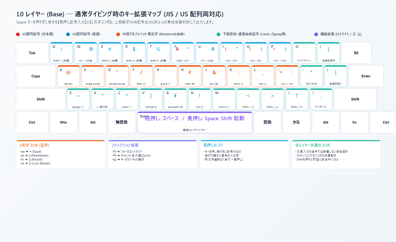Click the blue US配列記号 legend dot
The image size is (396, 242).
[x=68, y=34]
